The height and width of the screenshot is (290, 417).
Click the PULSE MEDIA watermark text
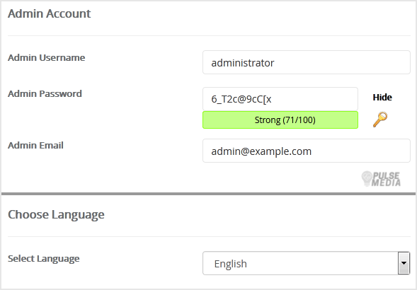(386, 179)
